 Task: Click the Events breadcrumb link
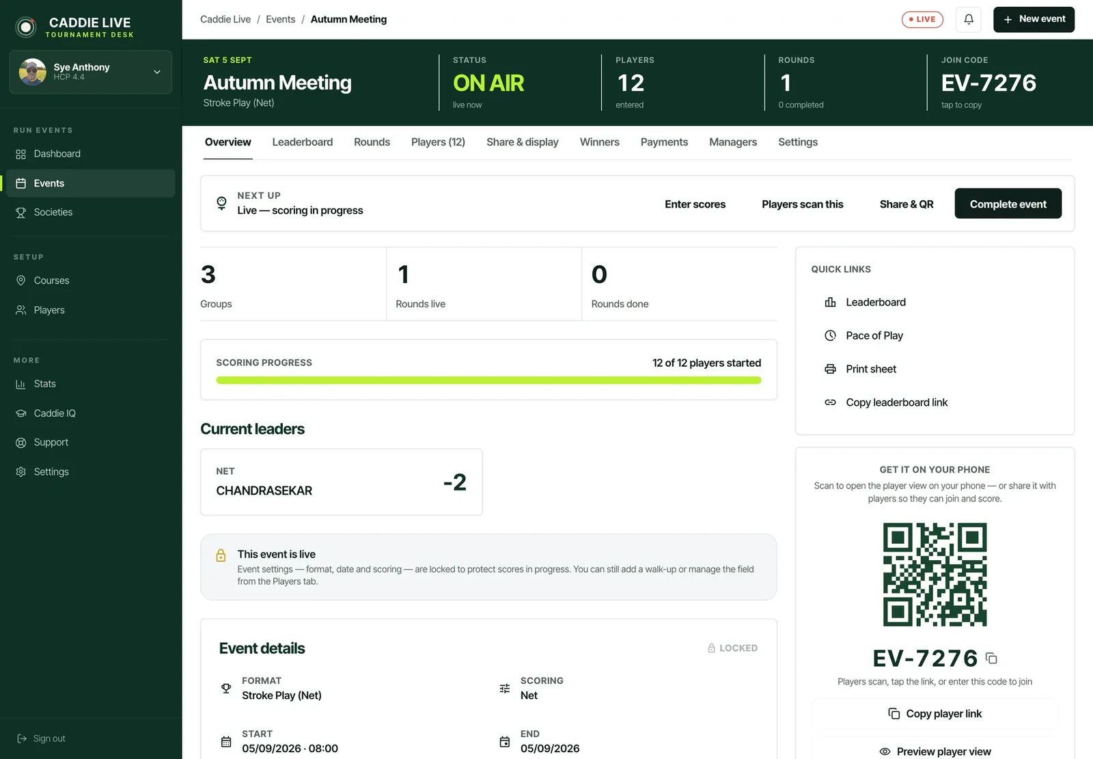click(x=281, y=20)
